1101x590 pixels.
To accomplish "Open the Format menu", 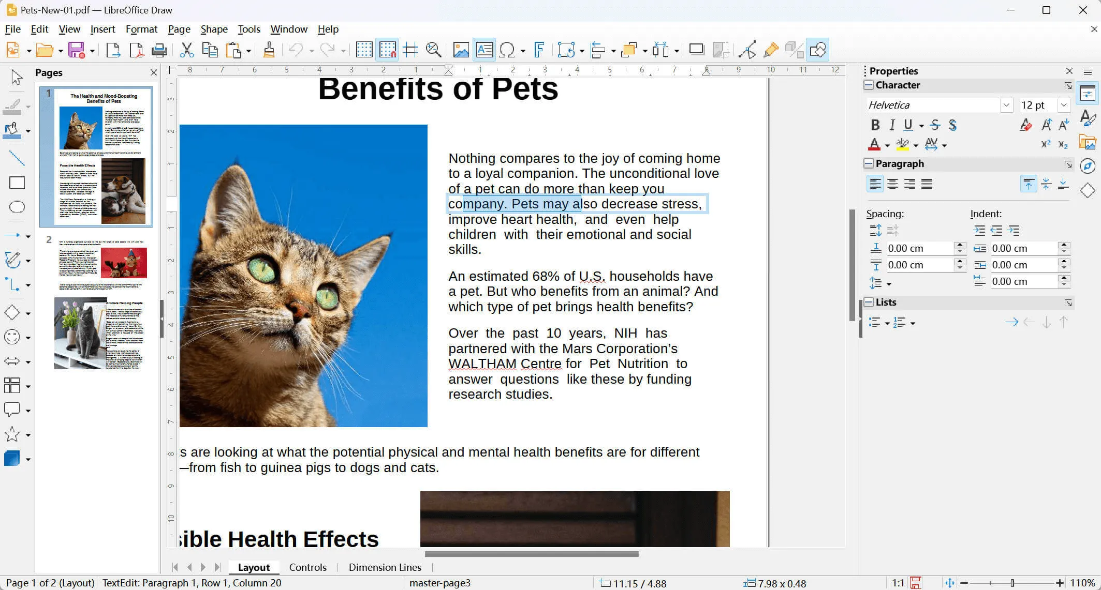I will pos(141,29).
